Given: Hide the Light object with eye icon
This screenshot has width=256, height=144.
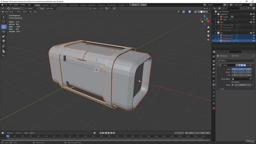Looking at the screenshot, I should (254, 20).
